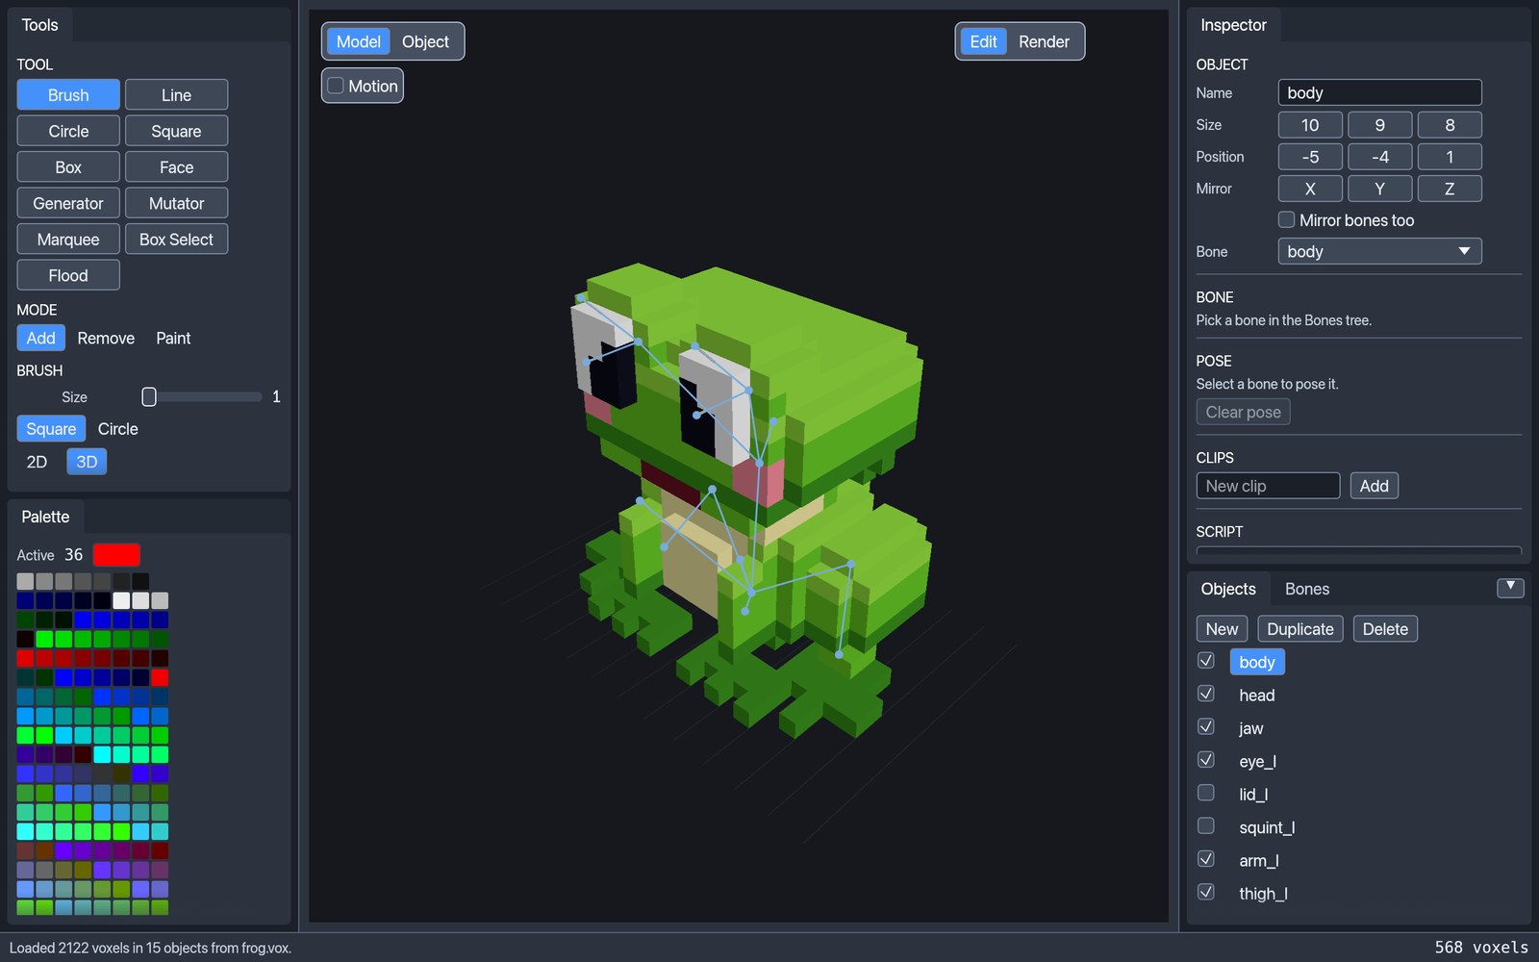This screenshot has width=1539, height=962.
Task: Toggle visibility of head object
Action: tap(1205, 694)
